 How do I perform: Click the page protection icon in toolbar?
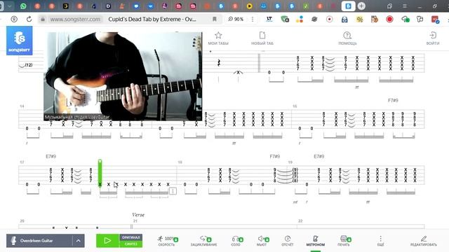click(x=14, y=19)
